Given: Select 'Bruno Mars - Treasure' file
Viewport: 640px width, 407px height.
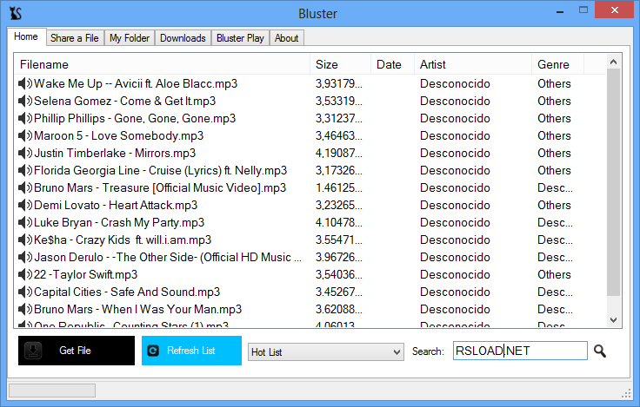Looking at the screenshot, I should point(160,187).
